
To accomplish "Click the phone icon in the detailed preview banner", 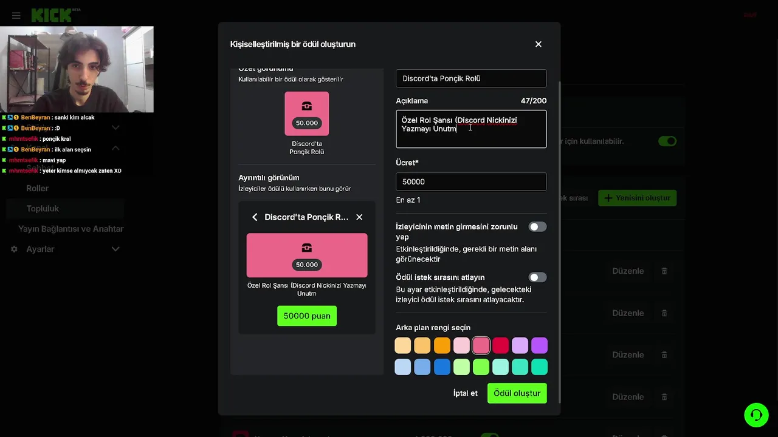I will pos(307,248).
